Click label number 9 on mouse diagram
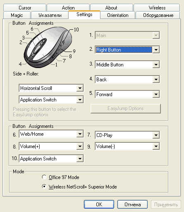The height and width of the screenshot is (212, 184). click(74, 51)
